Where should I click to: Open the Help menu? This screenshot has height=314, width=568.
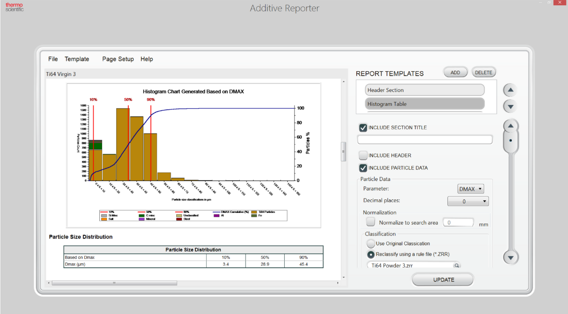click(x=147, y=59)
